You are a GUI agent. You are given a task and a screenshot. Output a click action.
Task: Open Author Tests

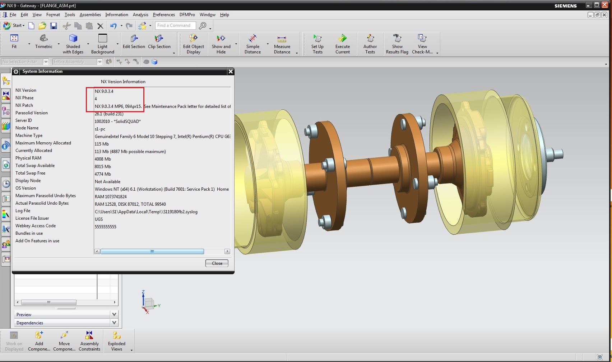[370, 44]
